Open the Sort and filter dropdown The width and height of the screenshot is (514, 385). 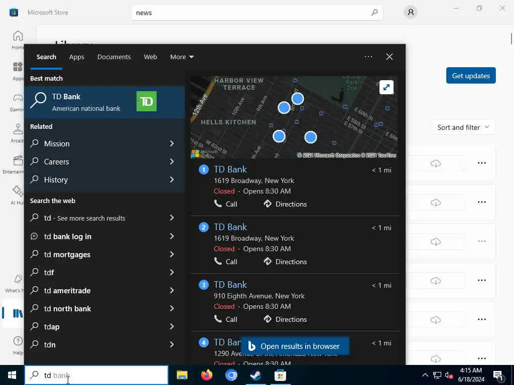(x=463, y=127)
